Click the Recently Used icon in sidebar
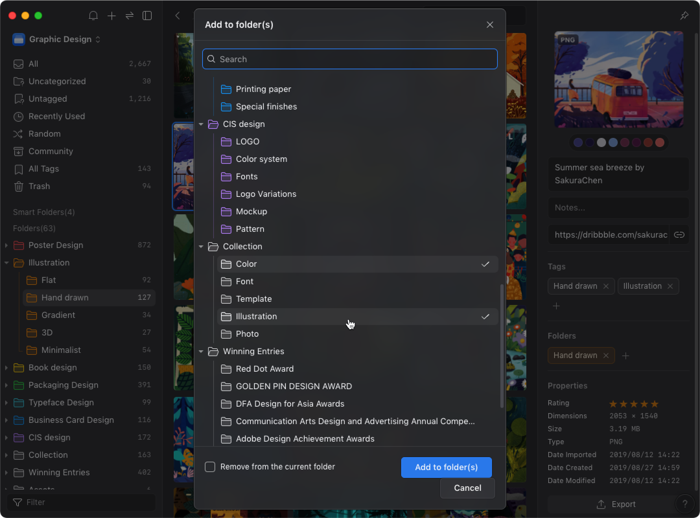The height and width of the screenshot is (518, 700). [x=18, y=116]
